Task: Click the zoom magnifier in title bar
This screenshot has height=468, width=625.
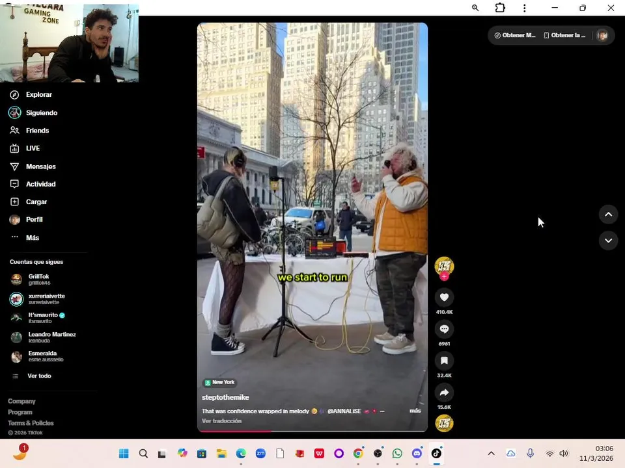Action: pos(475,8)
